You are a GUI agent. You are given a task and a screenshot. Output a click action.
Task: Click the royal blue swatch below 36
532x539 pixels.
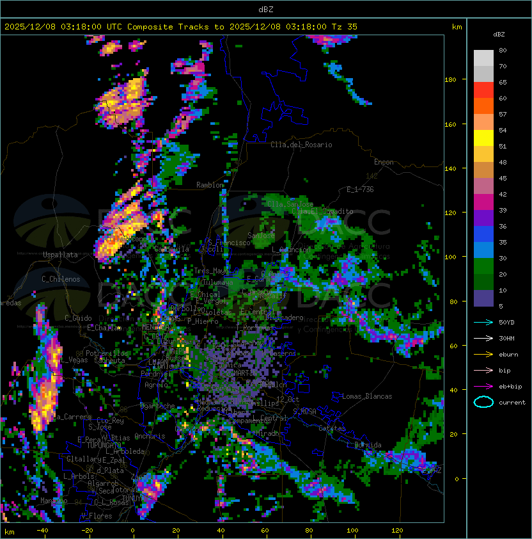(483, 234)
